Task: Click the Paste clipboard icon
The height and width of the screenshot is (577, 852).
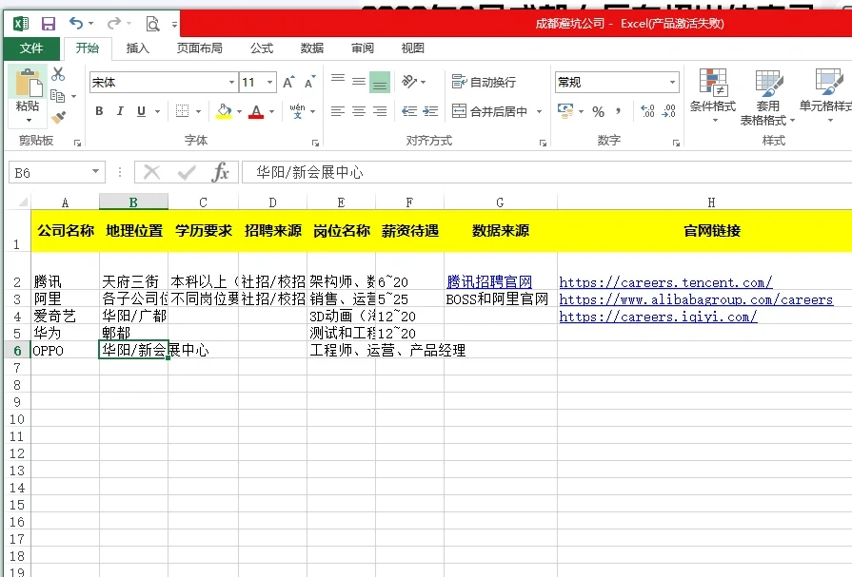Action: (x=28, y=83)
